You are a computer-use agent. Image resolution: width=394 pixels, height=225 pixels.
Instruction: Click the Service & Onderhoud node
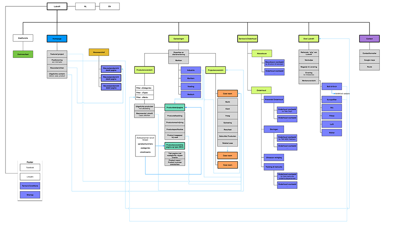click(247, 39)
